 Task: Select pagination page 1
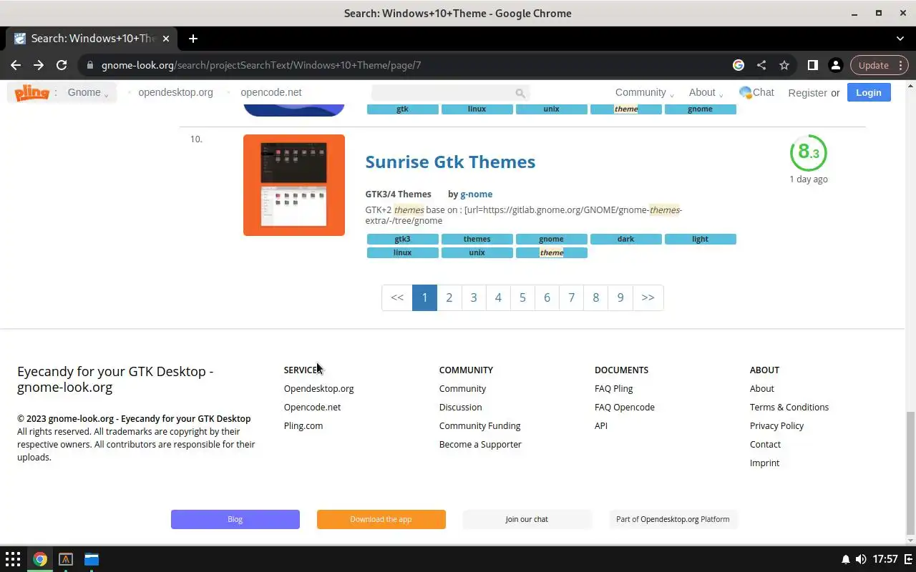tap(424, 297)
